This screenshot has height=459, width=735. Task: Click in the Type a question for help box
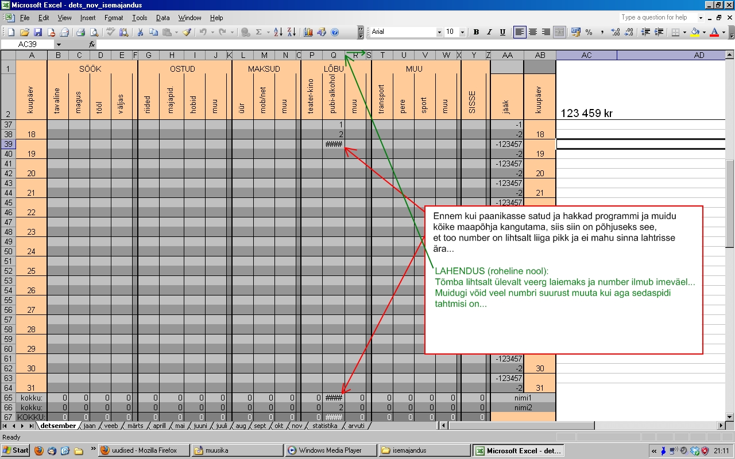coord(658,18)
